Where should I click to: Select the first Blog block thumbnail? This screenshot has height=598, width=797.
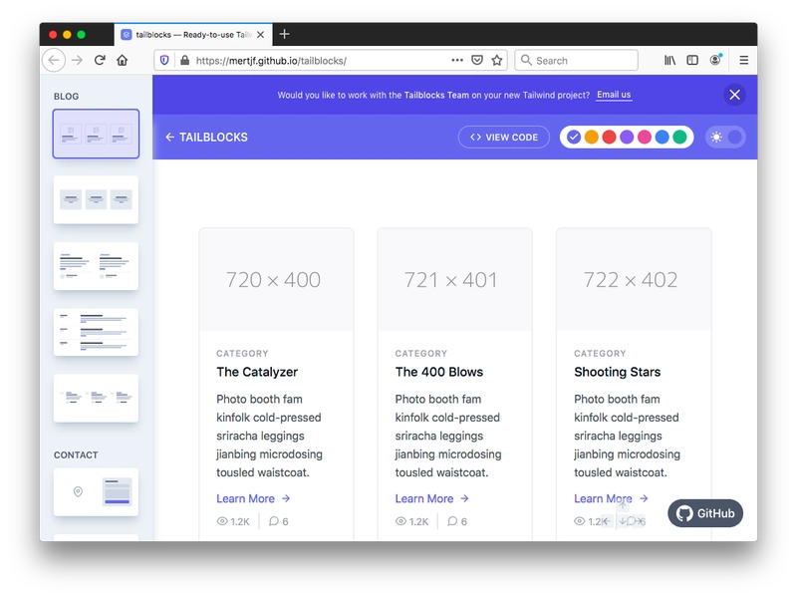click(96, 134)
